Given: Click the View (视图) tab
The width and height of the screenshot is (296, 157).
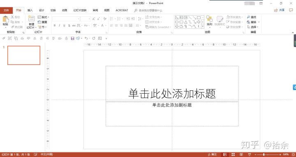Looking at the screenshot, I should point(107,10).
